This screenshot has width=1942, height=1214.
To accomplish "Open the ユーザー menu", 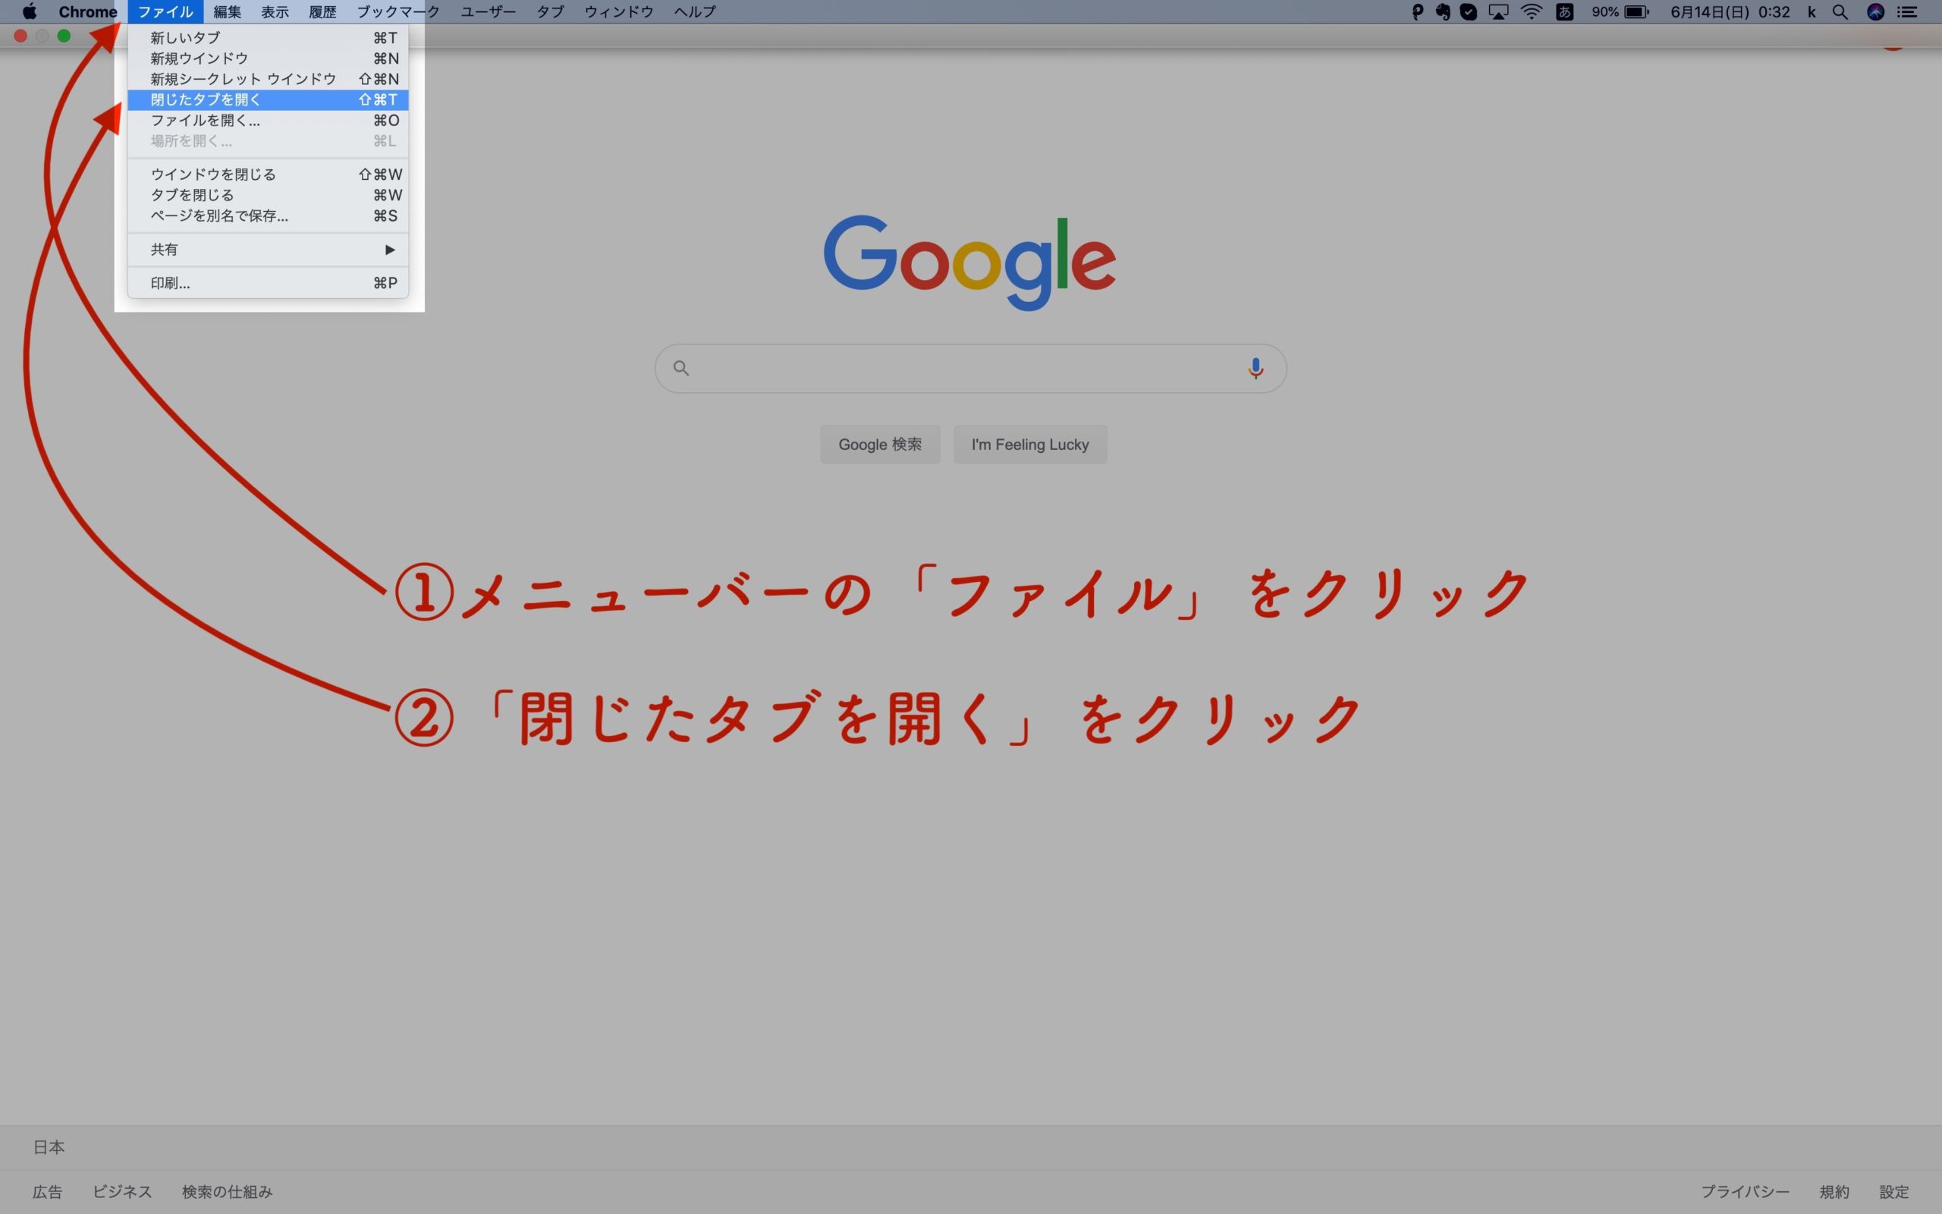I will (x=488, y=11).
